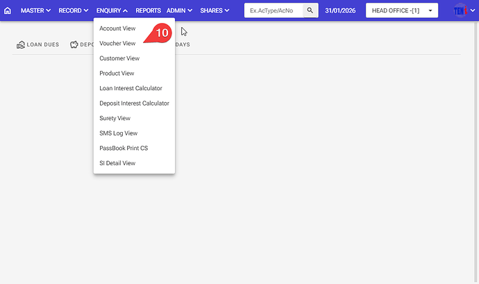Choose Customer View in the dropdown
479x284 pixels.
119,58
